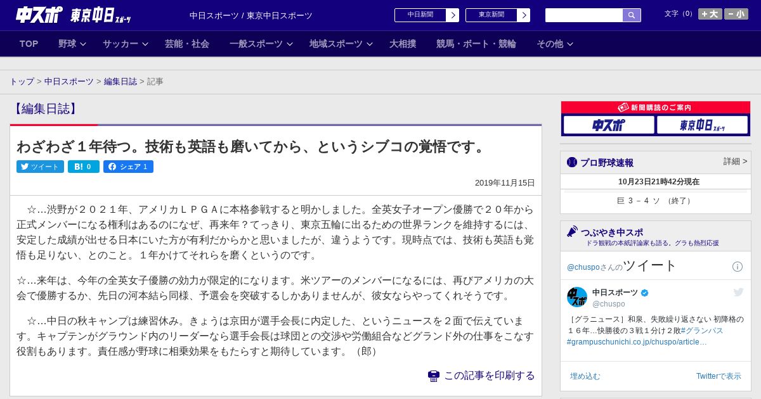Viewport: 761px width, 399px height.
Task: Click the Twitter info circle icon
Action: [x=737, y=267]
